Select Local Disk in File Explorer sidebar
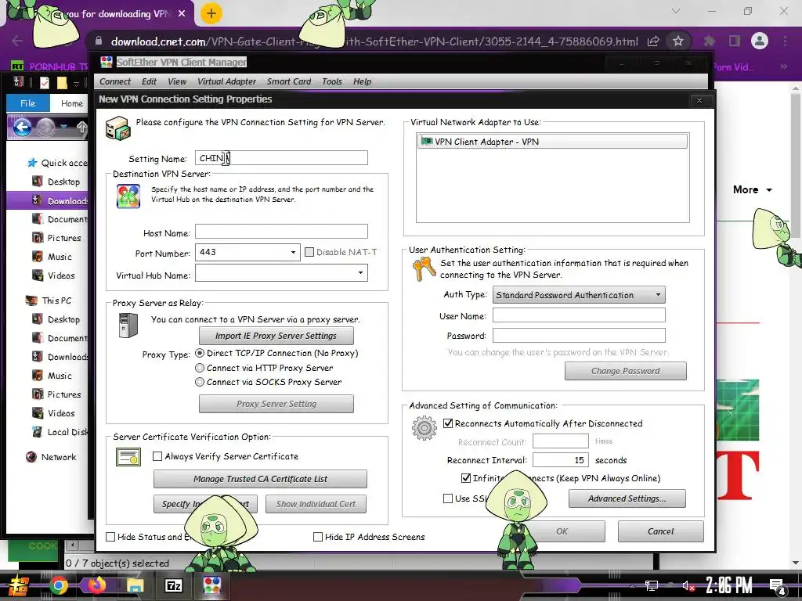The height and width of the screenshot is (601, 802). coord(60,432)
